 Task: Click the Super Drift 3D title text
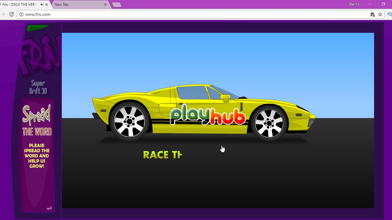(x=38, y=87)
